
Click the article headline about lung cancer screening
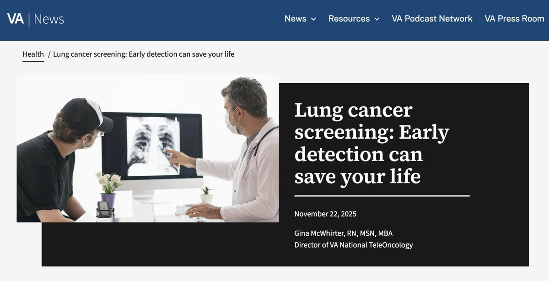pyautogui.click(x=371, y=143)
